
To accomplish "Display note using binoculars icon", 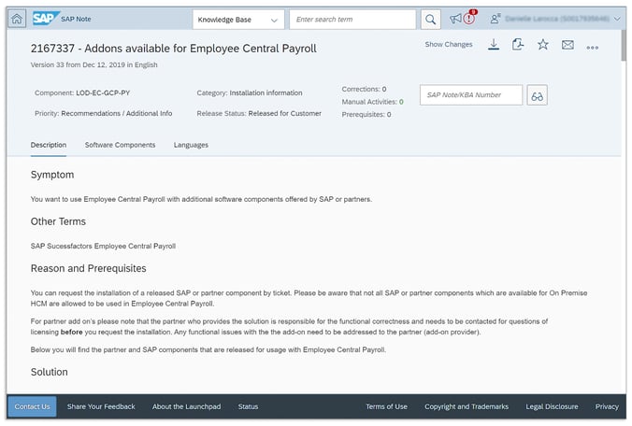I will (537, 95).
